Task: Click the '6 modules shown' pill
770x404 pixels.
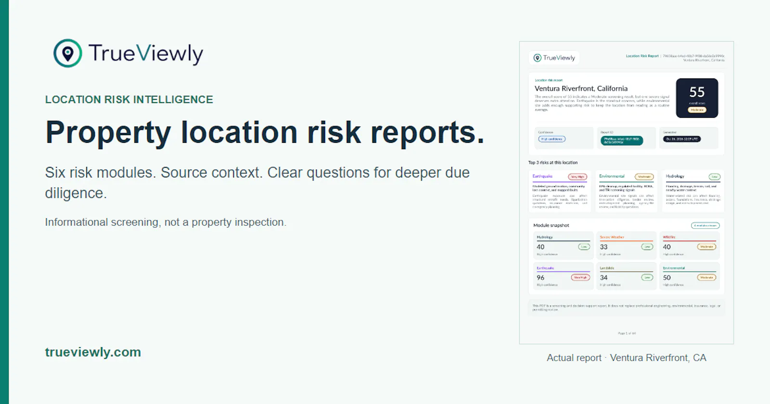Action: 706,226
